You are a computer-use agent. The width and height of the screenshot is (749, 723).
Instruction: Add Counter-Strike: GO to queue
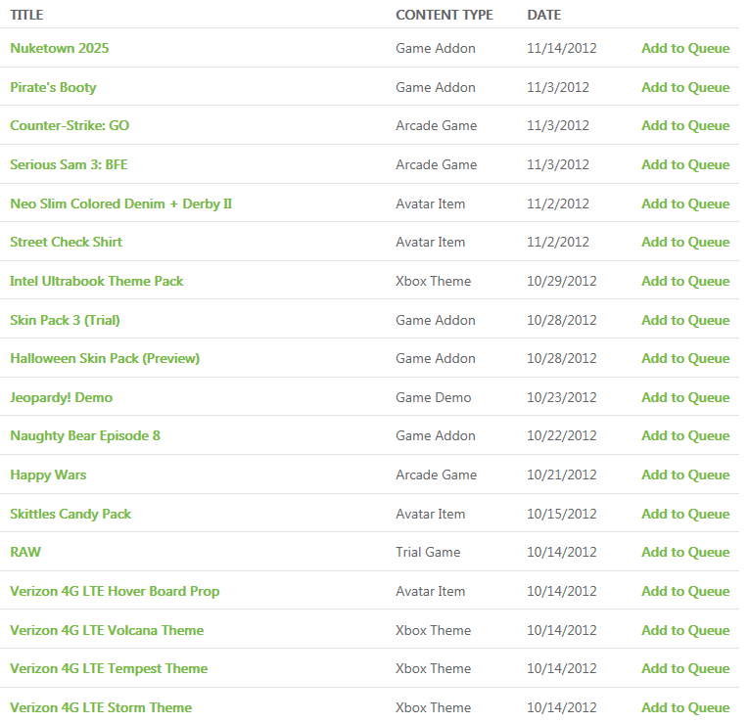tap(685, 125)
